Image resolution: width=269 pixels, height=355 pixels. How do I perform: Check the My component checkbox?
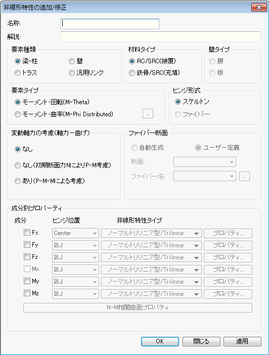27,281
